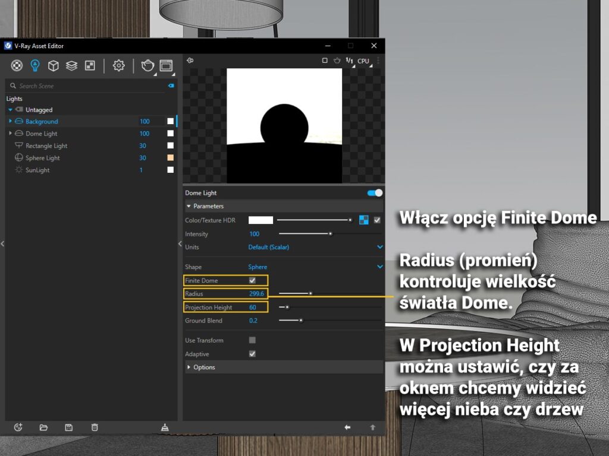Click the purge unused assets broom icon
The height and width of the screenshot is (456, 609).
[x=165, y=427]
